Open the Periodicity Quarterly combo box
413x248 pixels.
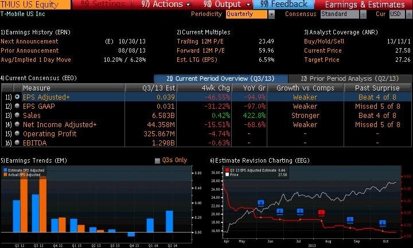[x=246, y=14]
